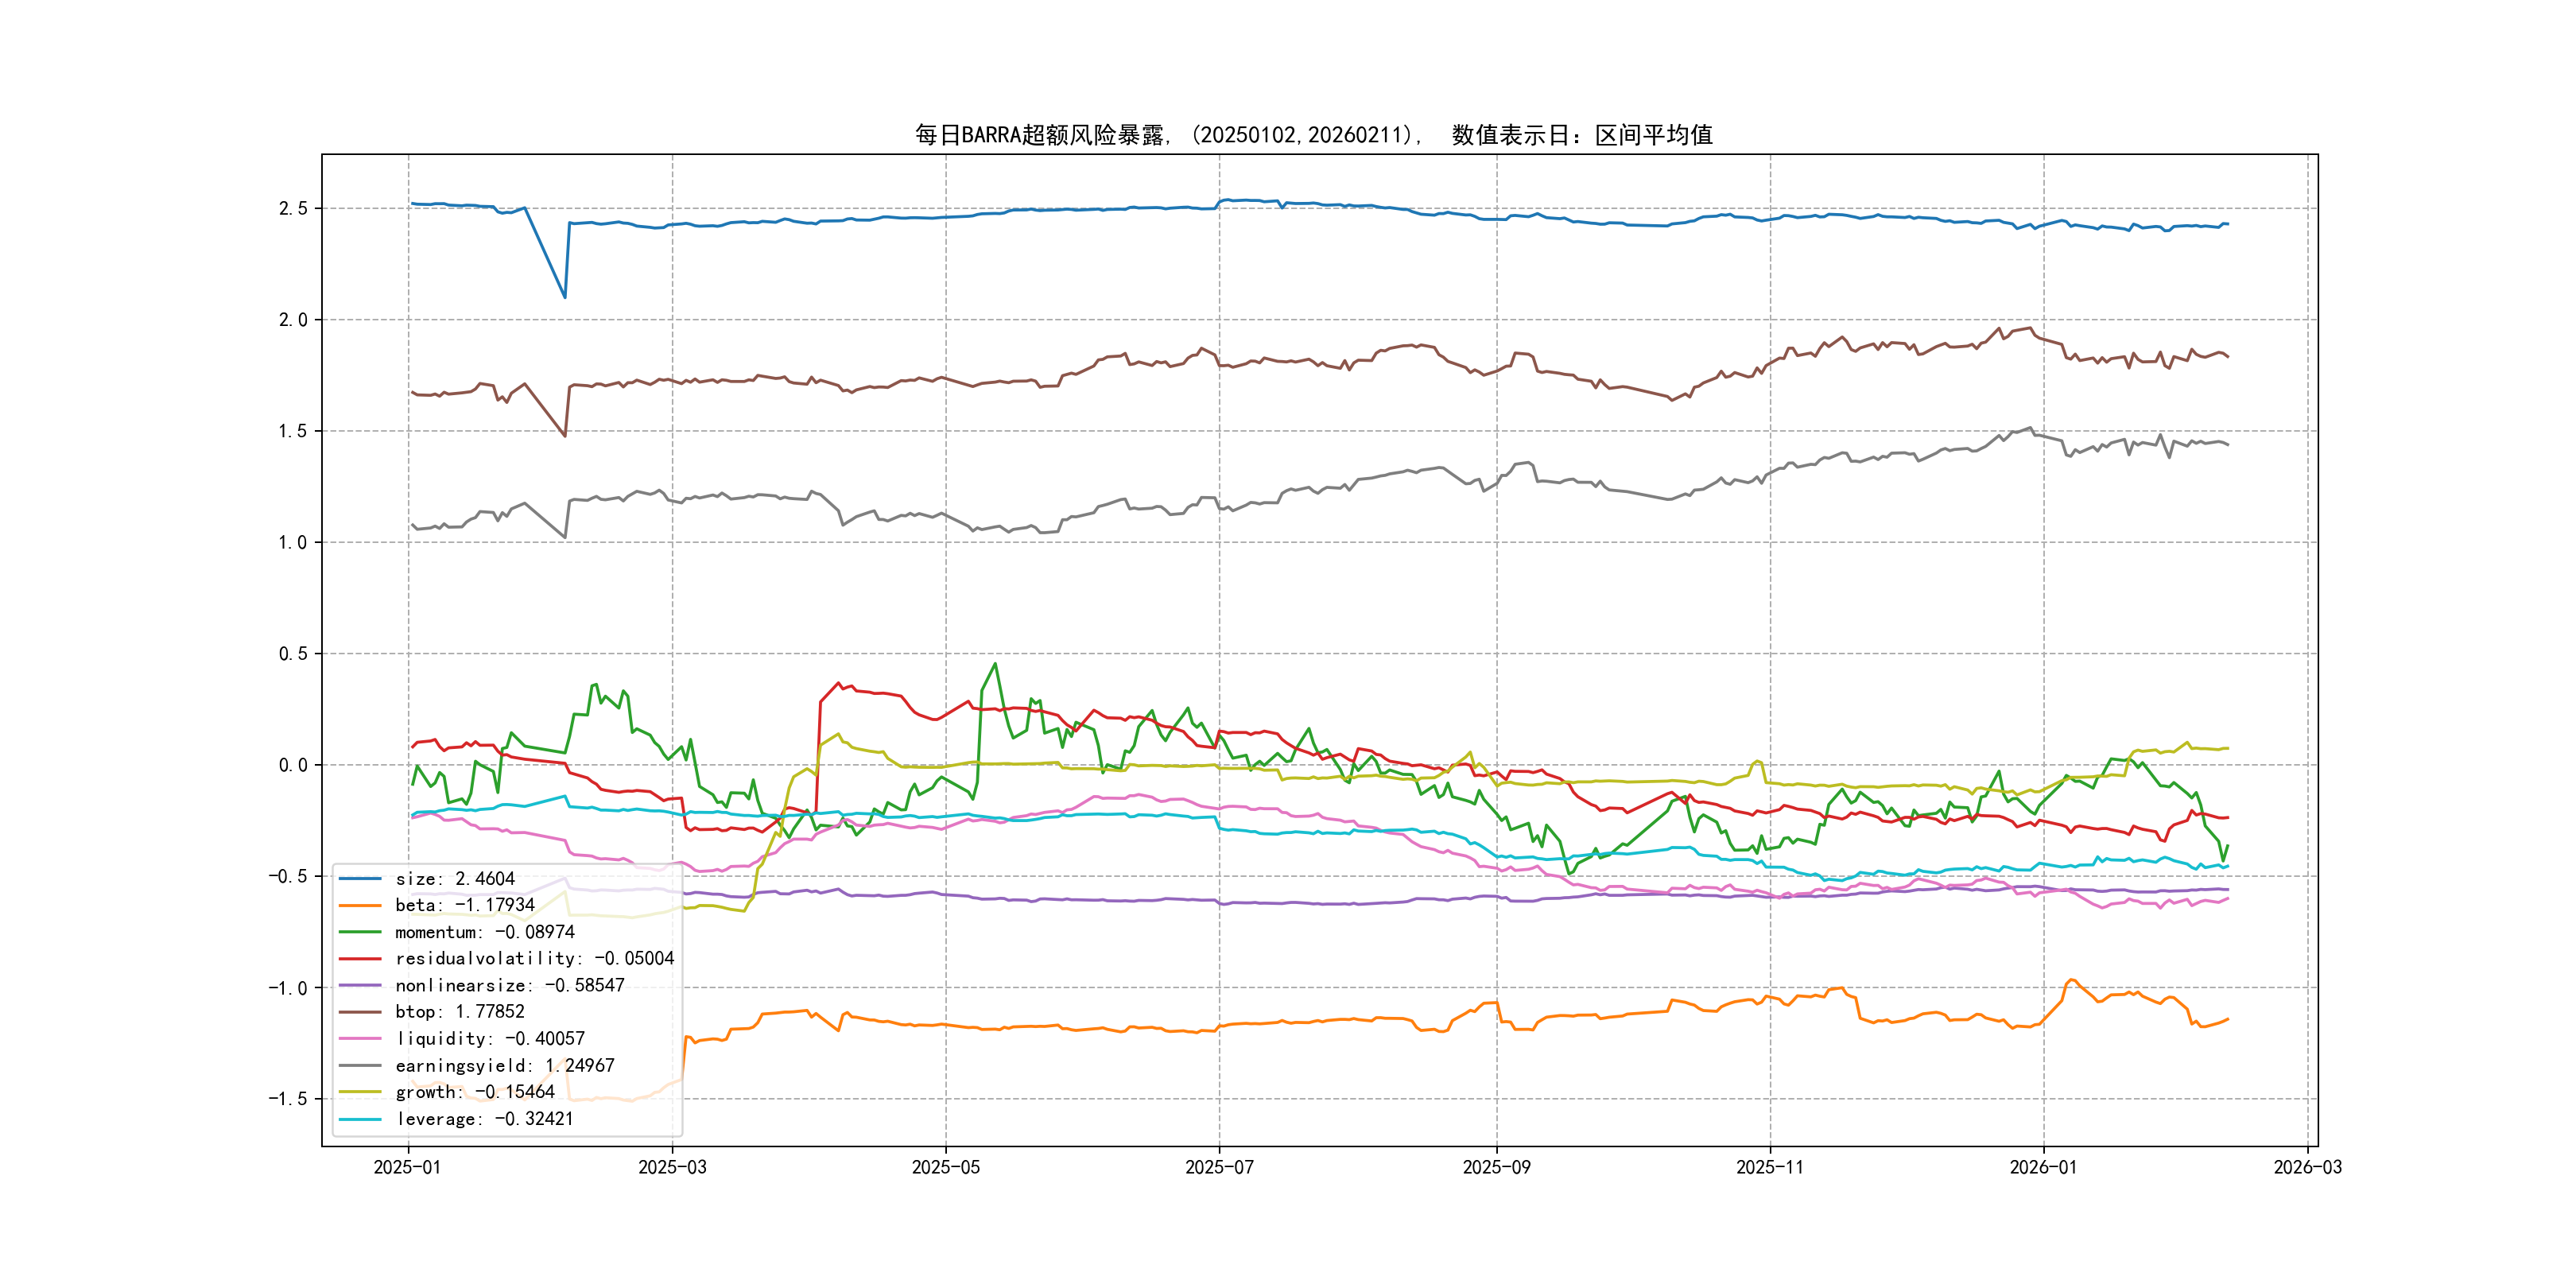This screenshot has width=2576, height=1288.
Task: Click the earningsyield legend entry label
Action: click(504, 1066)
